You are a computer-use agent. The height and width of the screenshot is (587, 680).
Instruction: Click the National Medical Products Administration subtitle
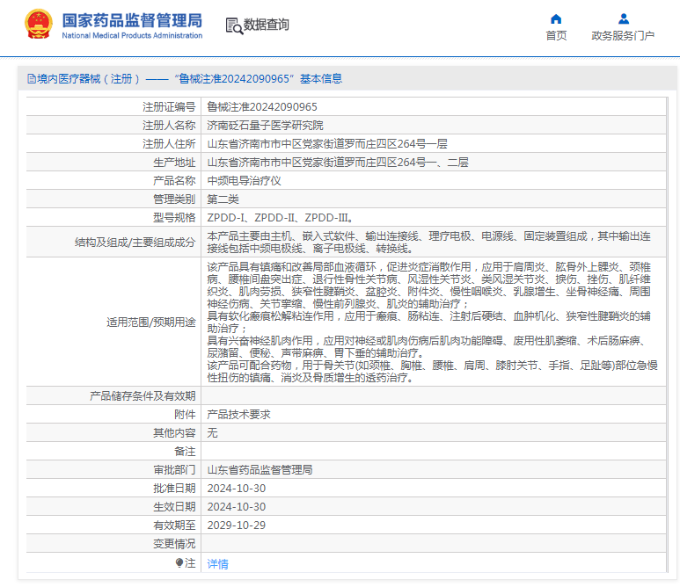pyautogui.click(x=132, y=35)
